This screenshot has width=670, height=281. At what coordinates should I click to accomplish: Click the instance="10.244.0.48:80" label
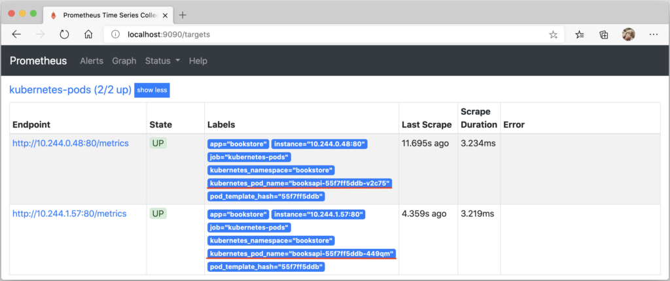(x=319, y=144)
